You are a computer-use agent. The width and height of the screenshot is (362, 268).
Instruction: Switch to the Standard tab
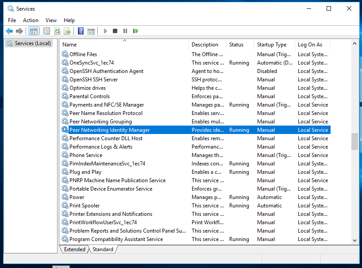(x=103, y=249)
